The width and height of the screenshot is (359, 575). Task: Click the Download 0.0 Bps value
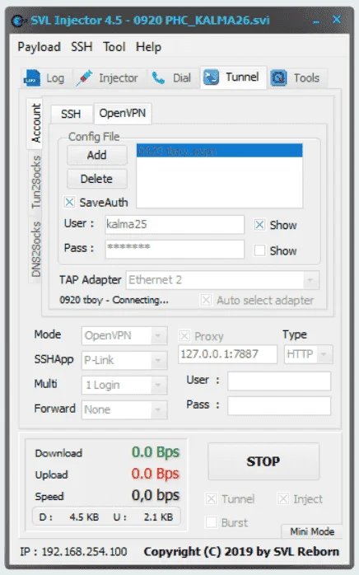pos(156,451)
